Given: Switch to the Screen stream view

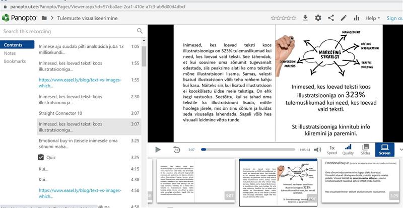Looking at the screenshot, I should tap(384, 149).
